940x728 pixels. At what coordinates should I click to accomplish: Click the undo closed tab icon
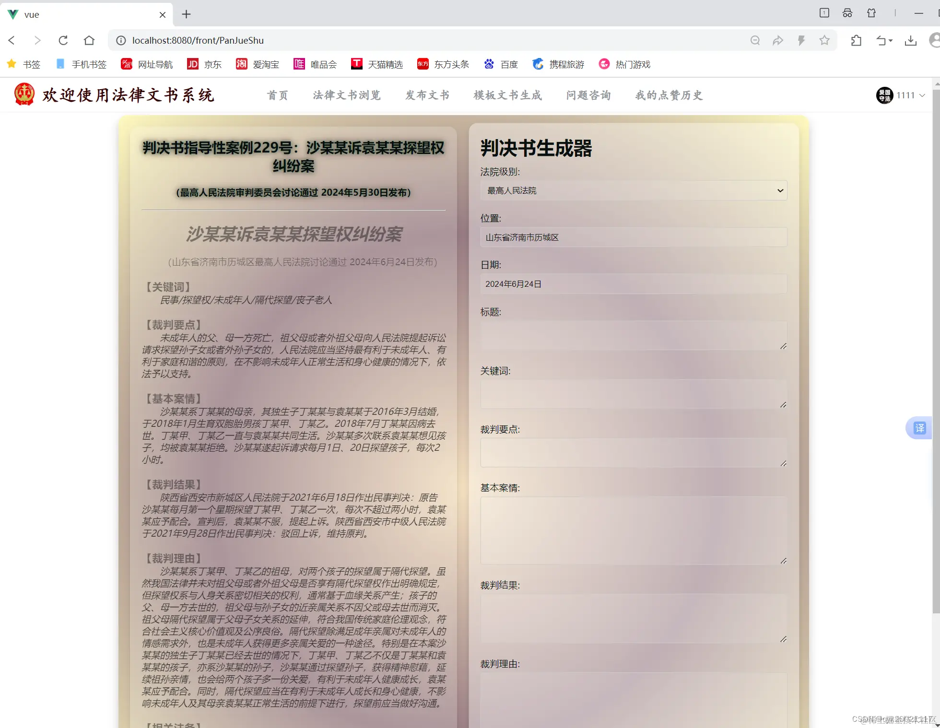pyautogui.click(x=884, y=40)
